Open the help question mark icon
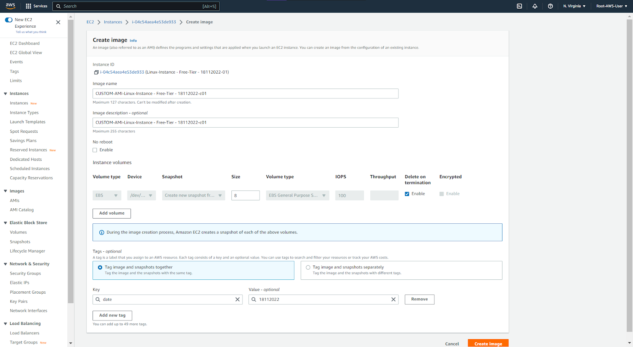The width and height of the screenshot is (633, 347). tap(550, 6)
